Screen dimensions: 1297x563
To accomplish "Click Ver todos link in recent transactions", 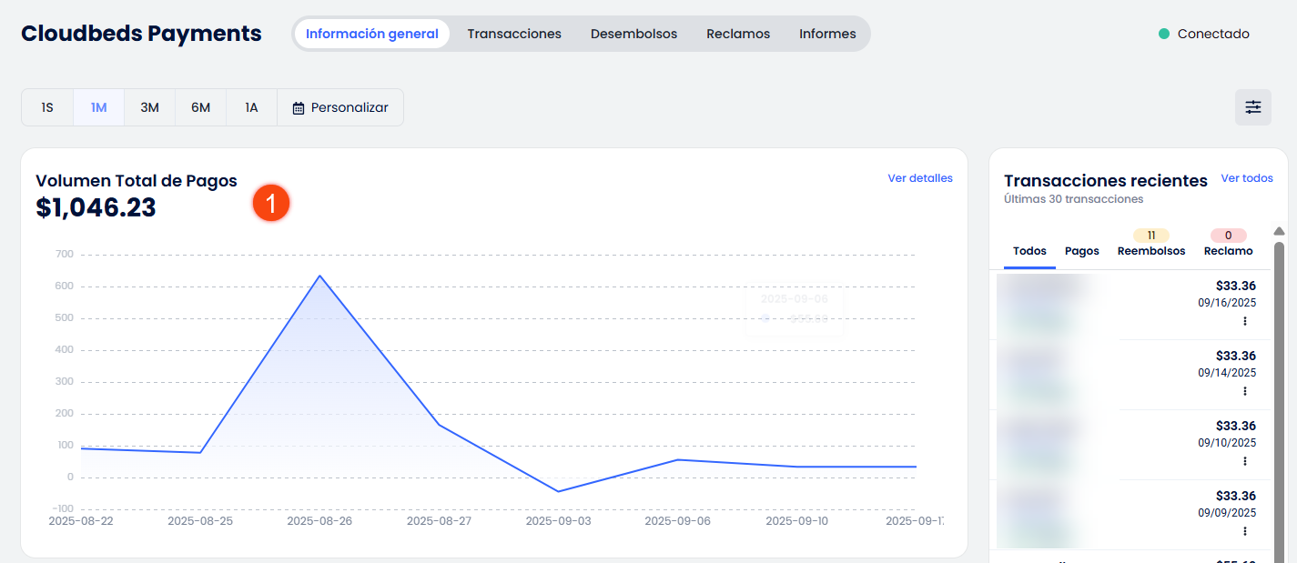I will point(1246,178).
